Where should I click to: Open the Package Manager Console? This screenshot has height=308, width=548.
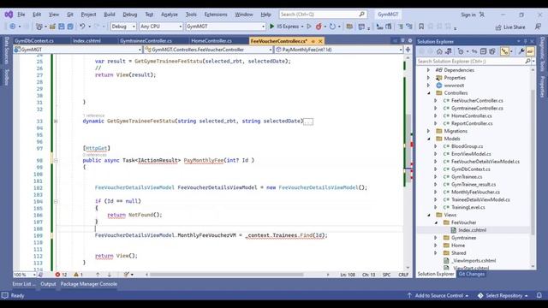(x=89, y=284)
